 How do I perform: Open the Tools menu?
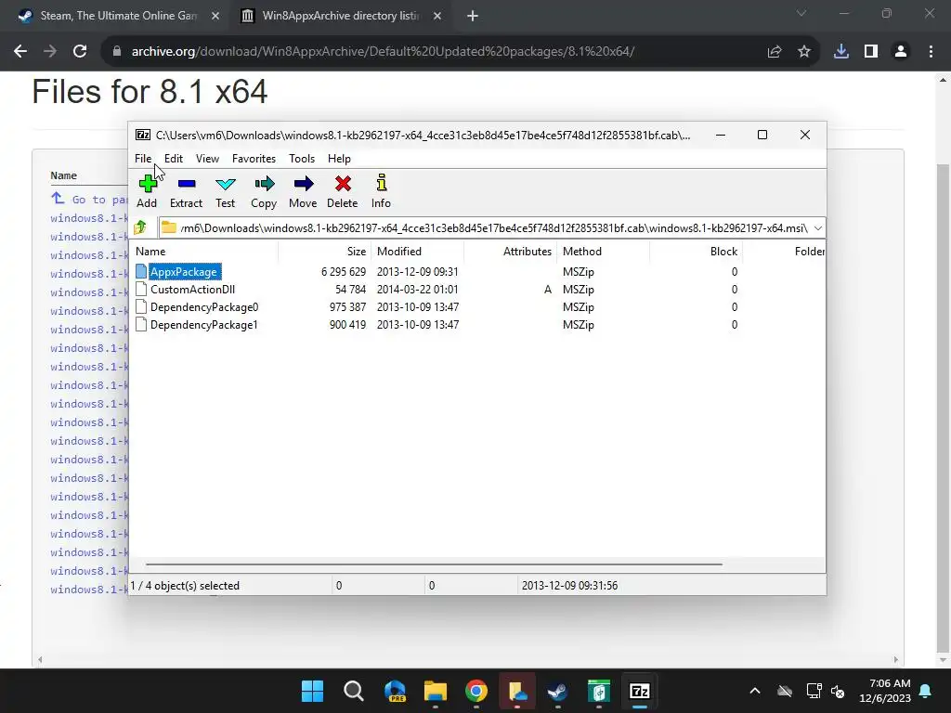pos(302,158)
